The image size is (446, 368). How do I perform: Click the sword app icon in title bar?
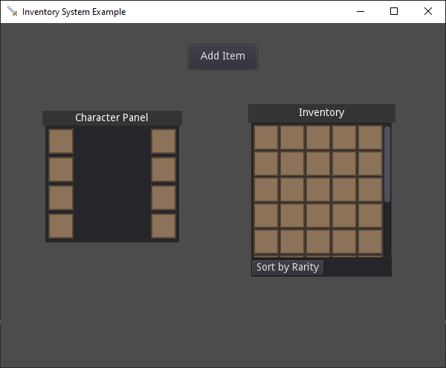point(12,11)
